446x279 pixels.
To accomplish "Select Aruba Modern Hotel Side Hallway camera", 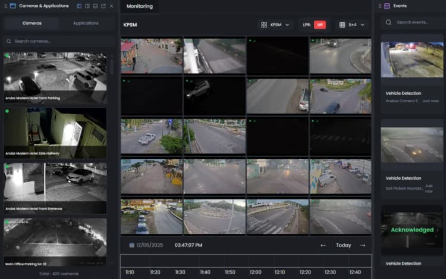I will coord(55,133).
